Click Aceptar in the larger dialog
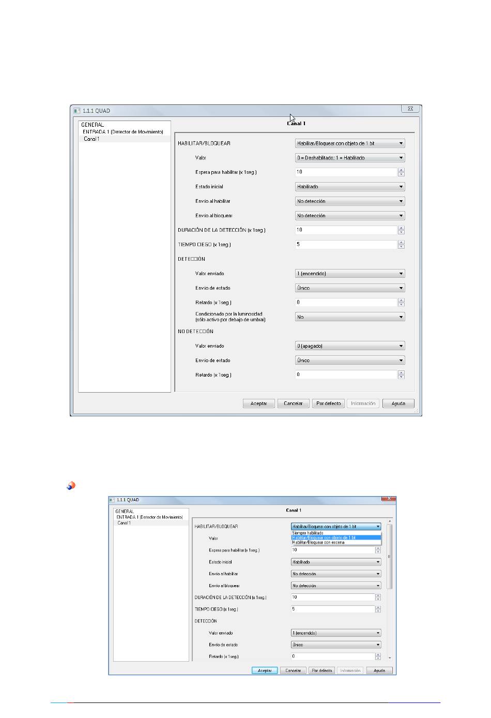Image resolution: width=491 pixels, height=718 pixels. [259, 403]
